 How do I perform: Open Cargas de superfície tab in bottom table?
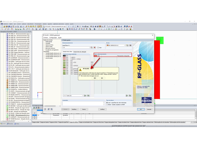(x=64, y=122)
